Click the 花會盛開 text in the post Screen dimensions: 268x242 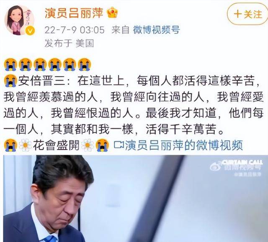click(56, 145)
